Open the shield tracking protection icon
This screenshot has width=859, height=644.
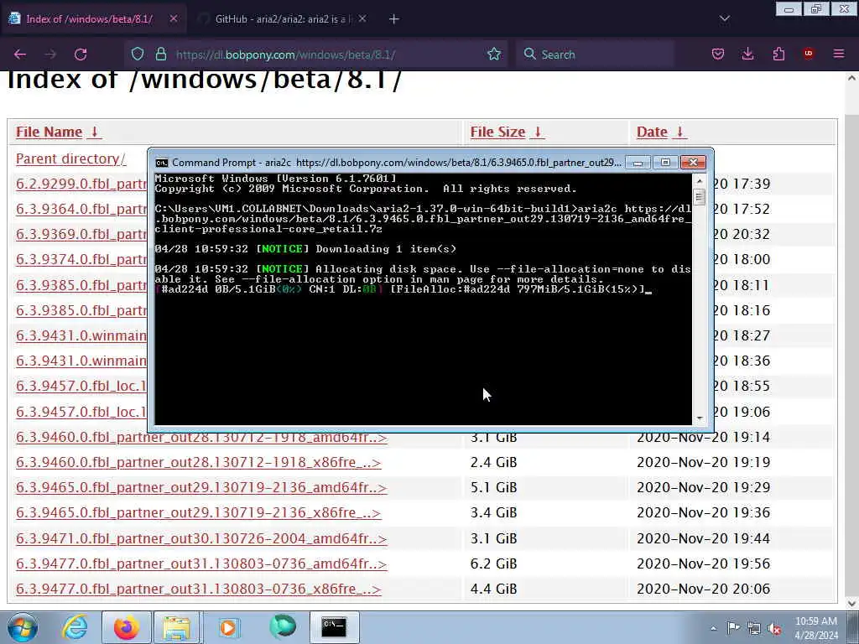(x=138, y=54)
